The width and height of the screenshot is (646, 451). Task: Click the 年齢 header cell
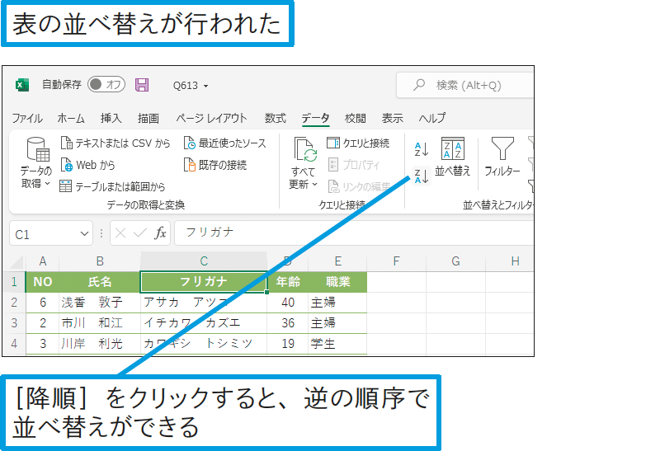tap(288, 282)
